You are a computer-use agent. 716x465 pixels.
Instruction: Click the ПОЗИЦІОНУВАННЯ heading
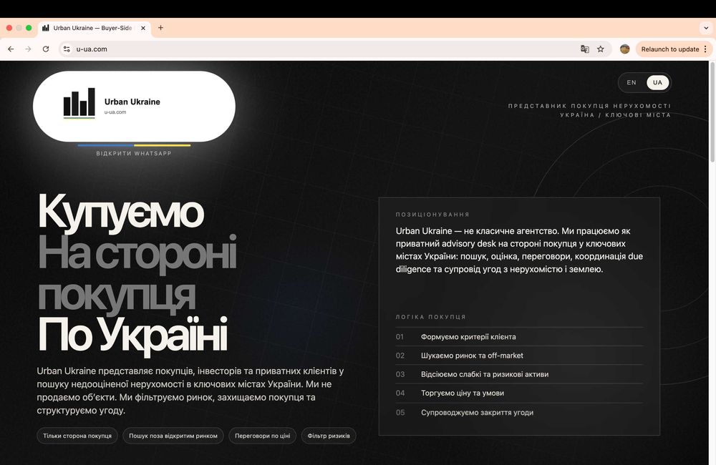coord(432,215)
